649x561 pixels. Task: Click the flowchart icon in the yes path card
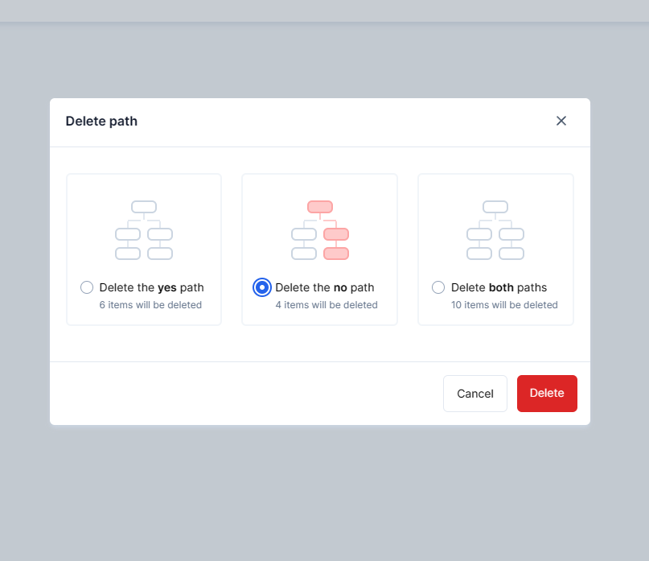tap(144, 229)
